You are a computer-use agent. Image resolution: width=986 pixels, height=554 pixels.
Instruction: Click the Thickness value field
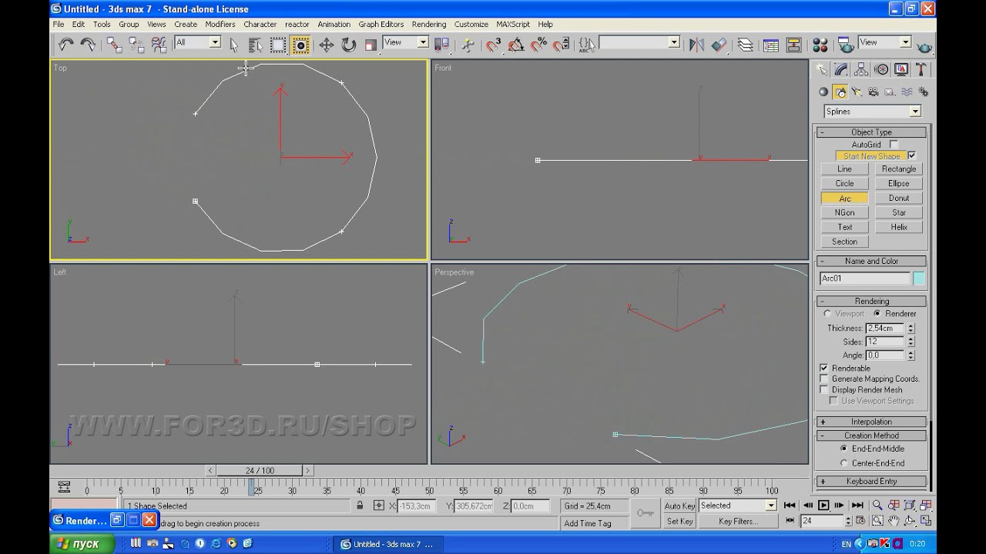point(885,329)
